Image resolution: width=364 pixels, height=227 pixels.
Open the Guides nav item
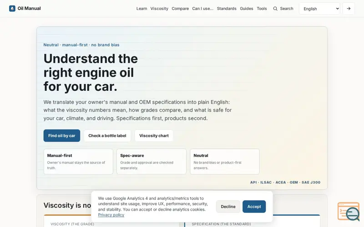point(247,9)
